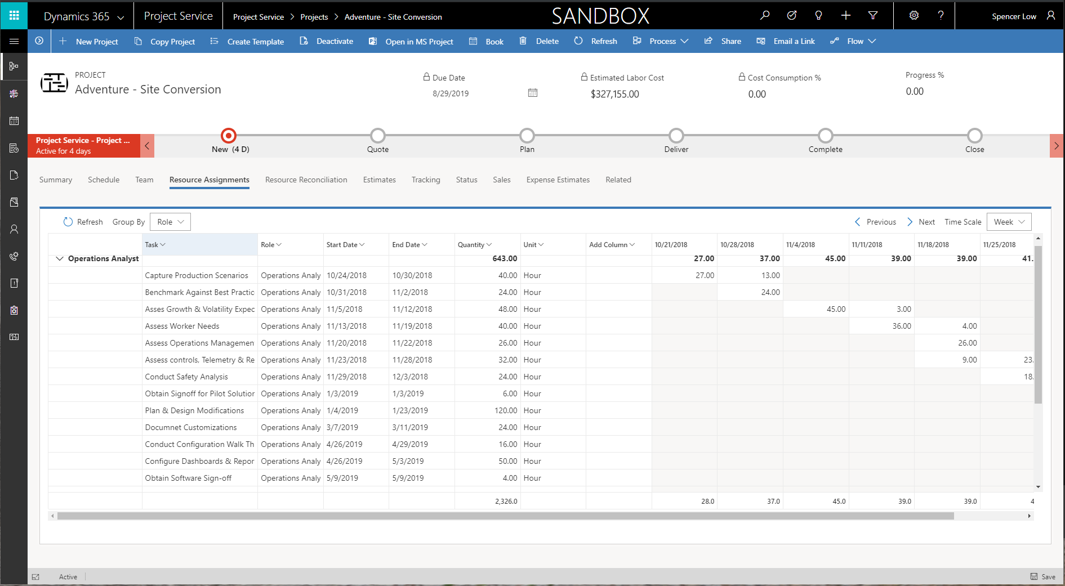This screenshot has height=586, width=1065.
Task: Open the Time Scale Week dropdown
Action: [1009, 222]
